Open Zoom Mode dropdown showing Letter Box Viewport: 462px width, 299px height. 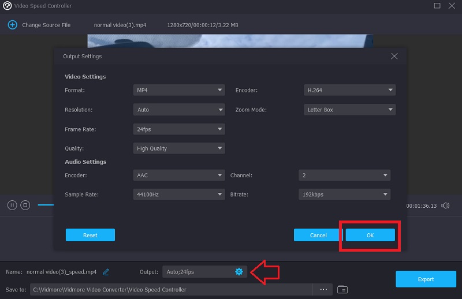pos(349,110)
